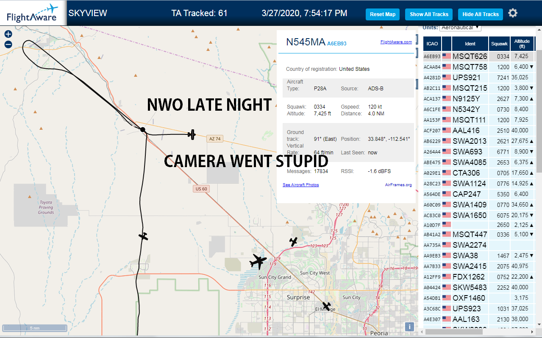Select MSQT447 in the aircraft list
The height and width of the screenshot is (338, 542).
point(470,234)
